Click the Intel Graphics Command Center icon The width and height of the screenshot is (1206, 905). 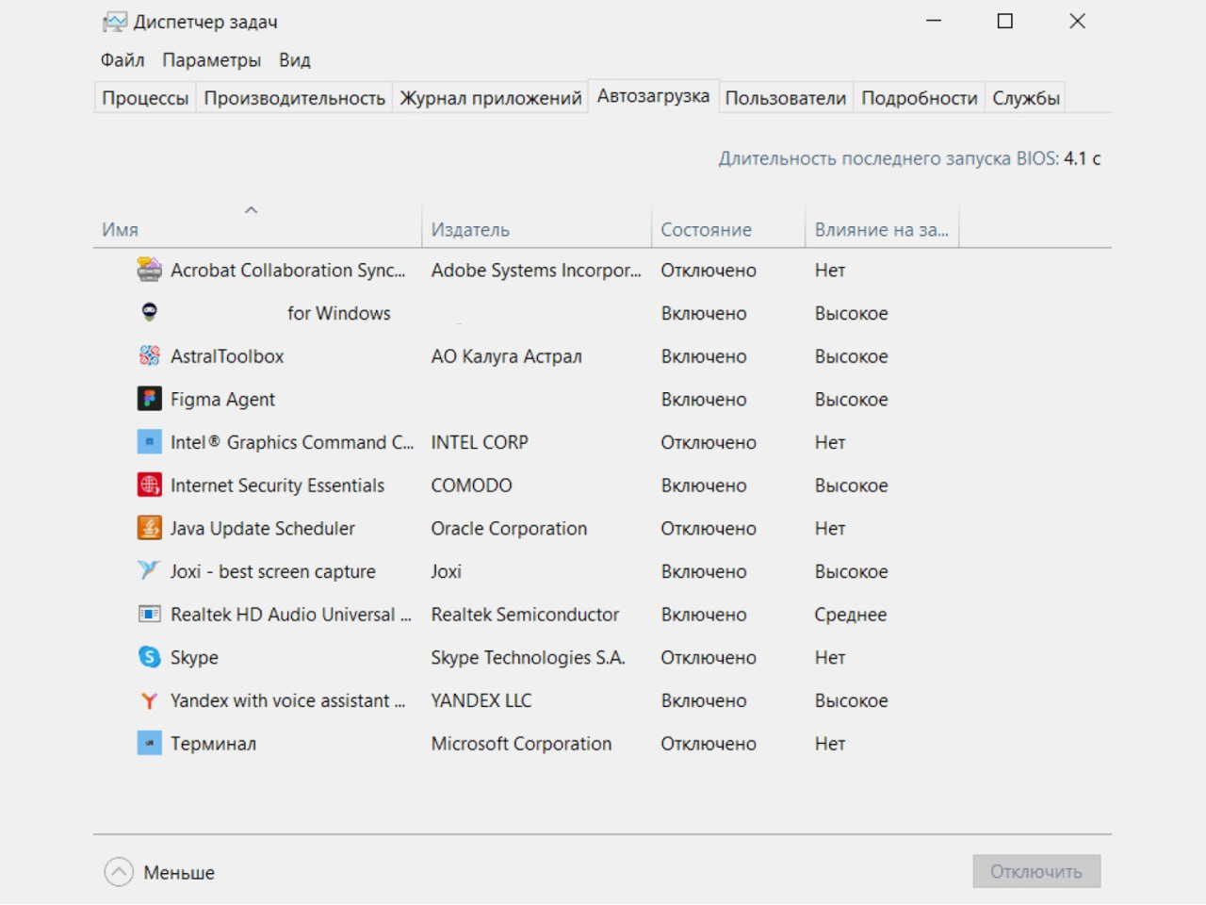click(149, 442)
